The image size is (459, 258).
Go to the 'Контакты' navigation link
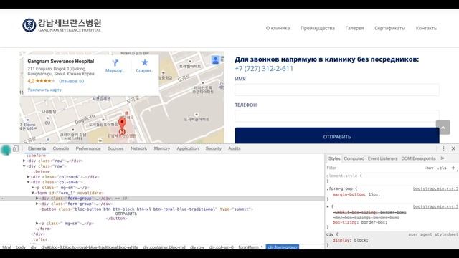(427, 28)
